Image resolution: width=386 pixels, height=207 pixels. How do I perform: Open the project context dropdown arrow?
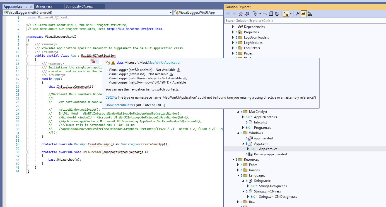click(x=170, y=12)
